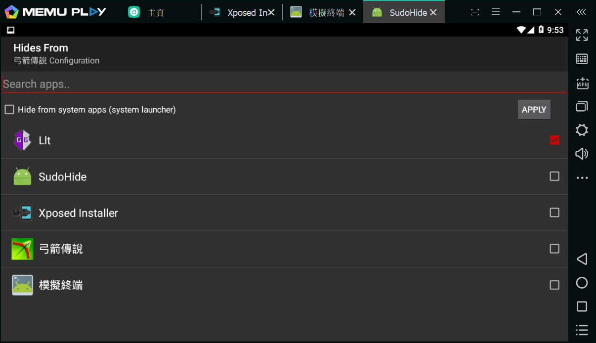
Task: Click the MEmu Play logo
Action: 55,11
